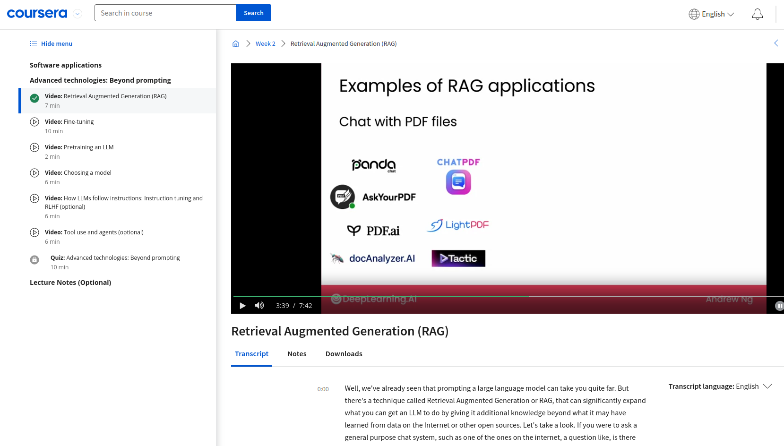Open Video: Tool use and agents (optional)
This screenshot has height=446, width=784.
click(117, 237)
